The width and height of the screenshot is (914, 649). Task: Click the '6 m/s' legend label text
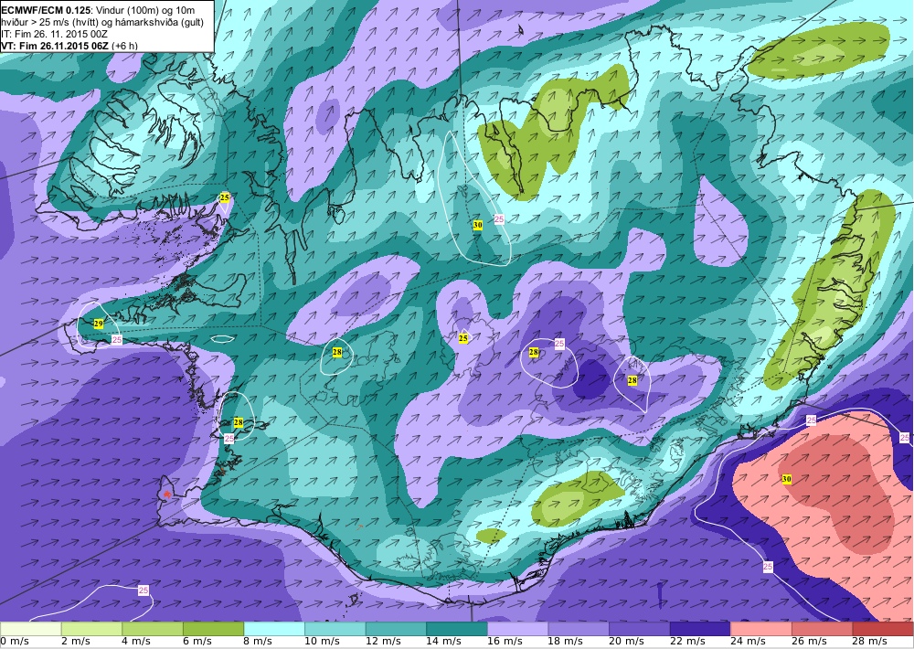197,642
